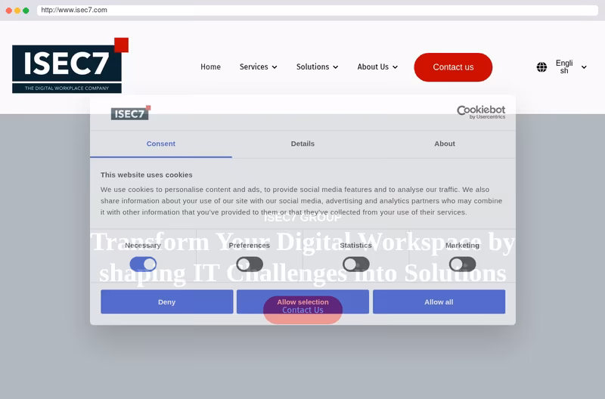
Task: Click the red Contact us button
Action: tap(453, 67)
